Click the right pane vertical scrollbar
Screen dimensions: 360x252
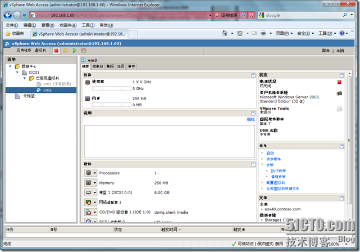pos(349,140)
